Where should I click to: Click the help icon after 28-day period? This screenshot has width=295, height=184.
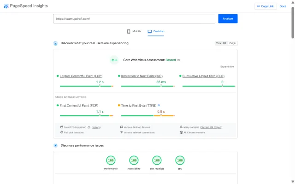[x=89, y=127]
